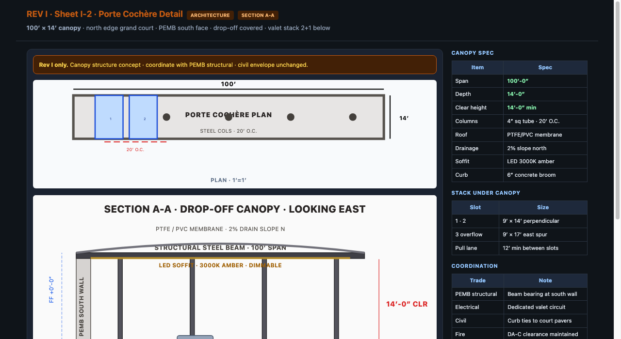The width and height of the screenshot is (621, 339).
Task: Click the Slot column header
Action: (x=475, y=207)
